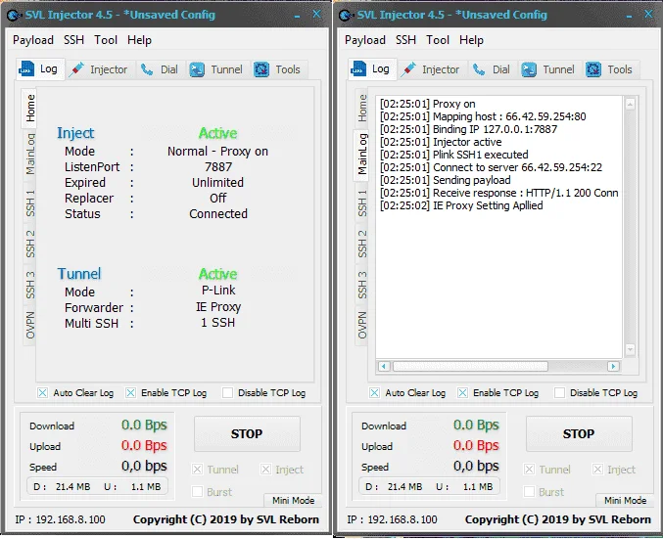Toggle Enable TCP Log in left window
Screen dimensions: 663x539
click(x=130, y=393)
